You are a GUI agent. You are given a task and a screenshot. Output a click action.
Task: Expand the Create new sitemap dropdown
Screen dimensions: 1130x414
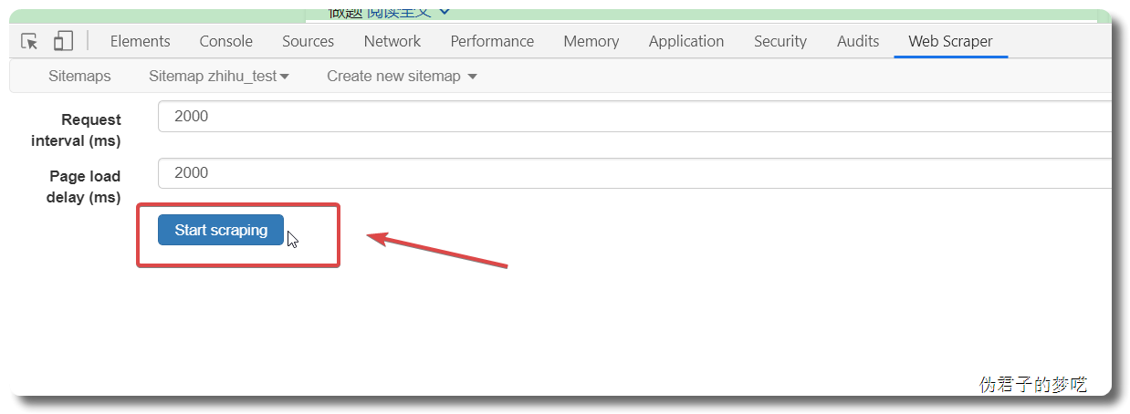pyautogui.click(x=403, y=76)
